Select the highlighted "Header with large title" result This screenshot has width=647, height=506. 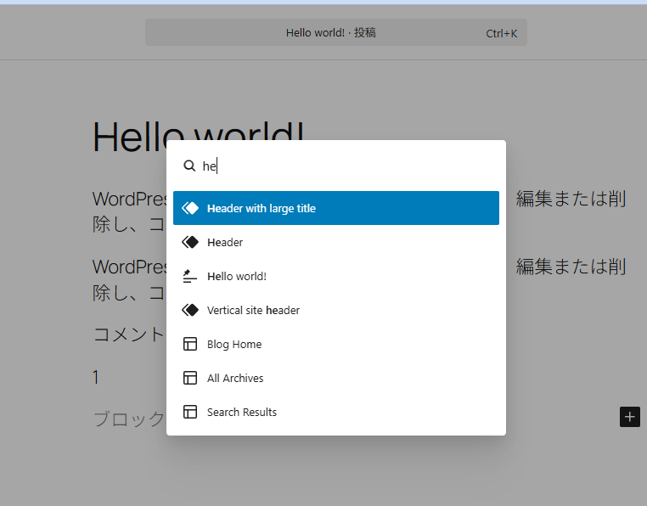pos(262,208)
